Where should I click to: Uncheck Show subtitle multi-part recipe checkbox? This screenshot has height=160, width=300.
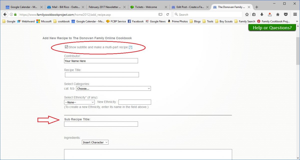point(66,47)
